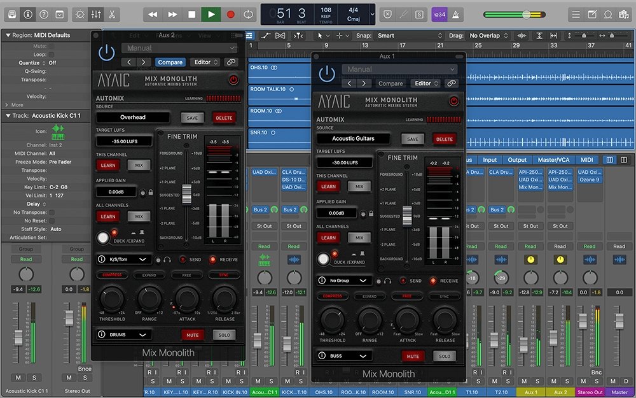Viewport: 636px width, 398px height.
Task: Enable the Mute checkbox in Region inspector
Action: pos(52,46)
